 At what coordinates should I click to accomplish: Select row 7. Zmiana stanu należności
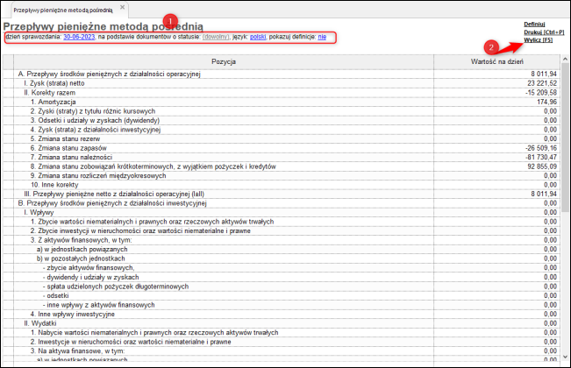point(282,157)
